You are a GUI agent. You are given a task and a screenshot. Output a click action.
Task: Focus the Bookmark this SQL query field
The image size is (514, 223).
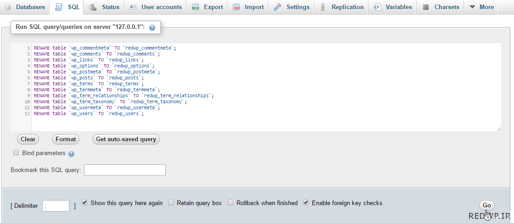click(x=125, y=170)
